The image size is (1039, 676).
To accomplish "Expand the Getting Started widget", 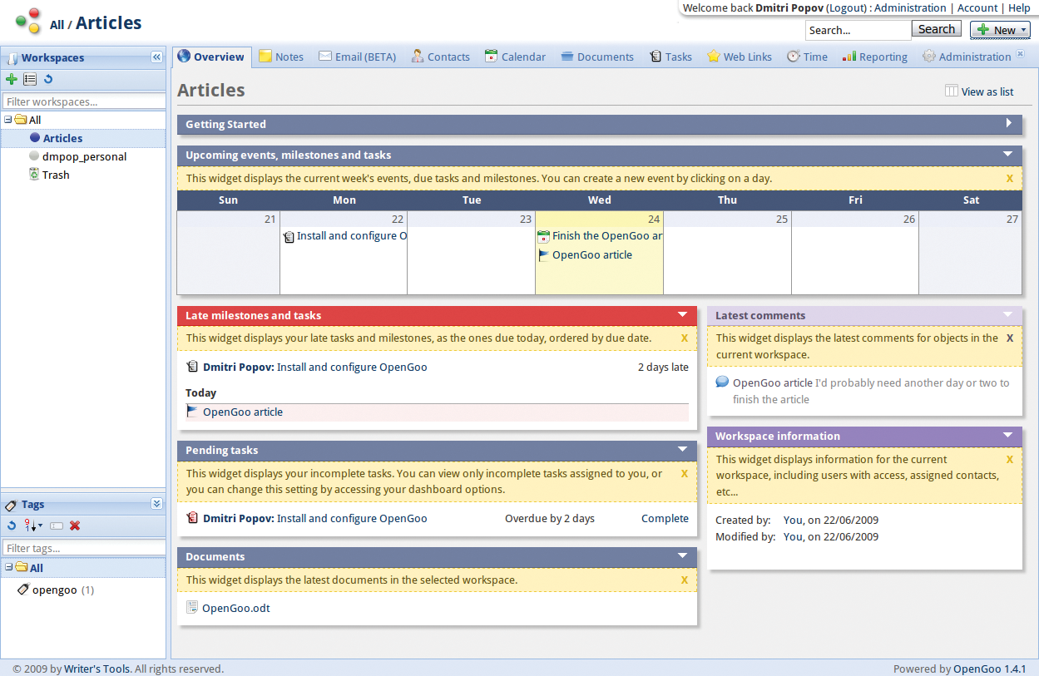I will pos(1009,123).
